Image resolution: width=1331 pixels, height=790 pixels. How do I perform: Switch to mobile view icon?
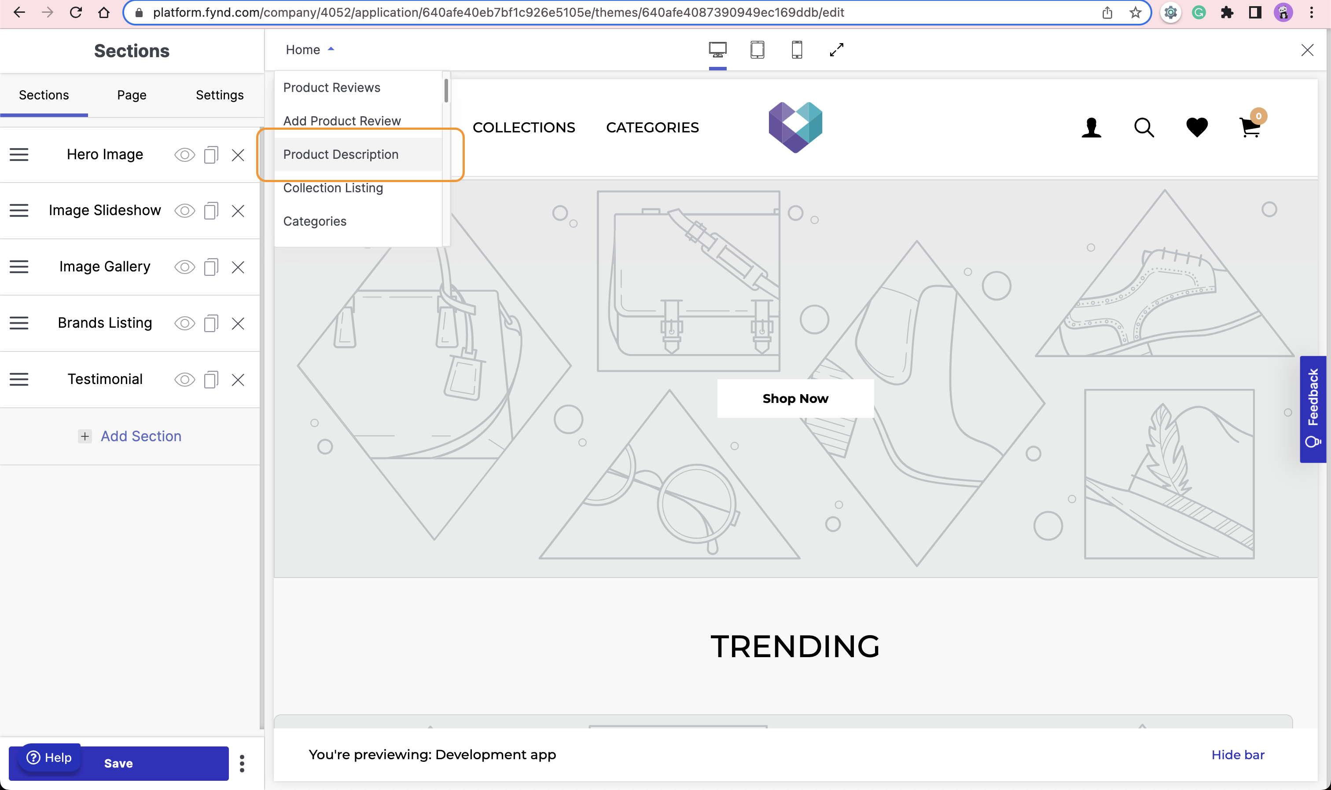(797, 50)
